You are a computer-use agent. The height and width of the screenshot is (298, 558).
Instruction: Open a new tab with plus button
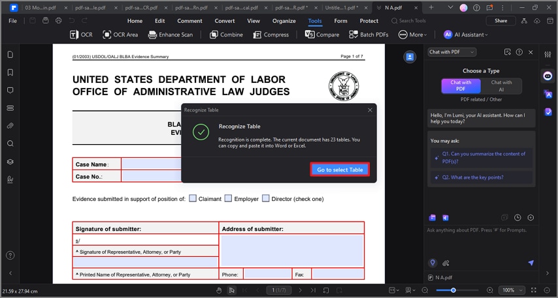coord(431,7)
